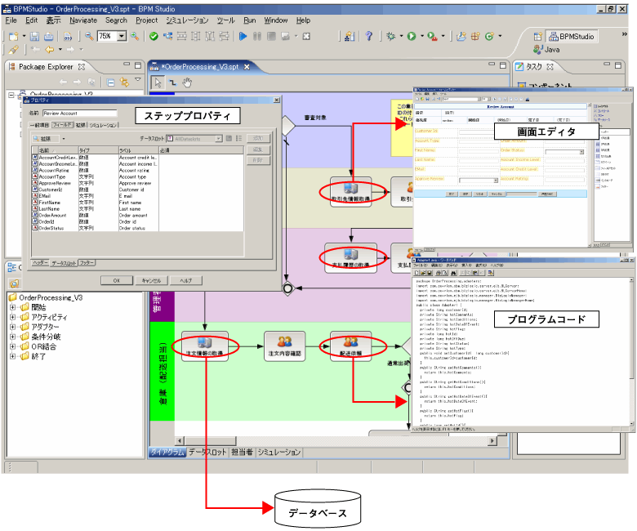Viewport: 637px width, 531px height.
Task: Open the Package Explorer view menu triangle
Action: click(138, 79)
